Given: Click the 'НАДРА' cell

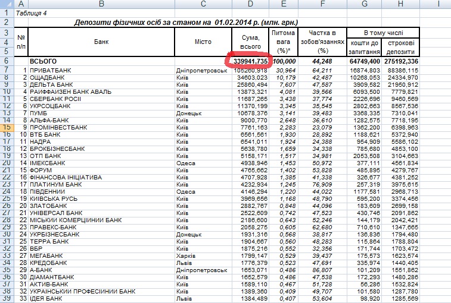Looking at the screenshot, I should 101,142.
